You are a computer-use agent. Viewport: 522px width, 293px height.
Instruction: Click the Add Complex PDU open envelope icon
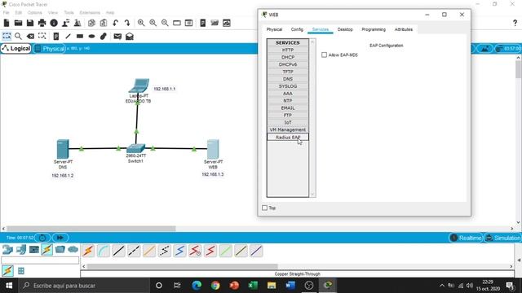point(130,36)
